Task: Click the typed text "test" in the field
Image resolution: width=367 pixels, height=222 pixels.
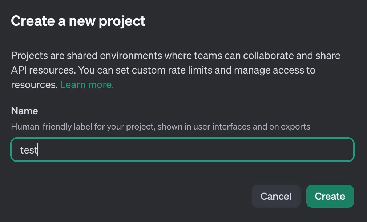Action: [29, 150]
